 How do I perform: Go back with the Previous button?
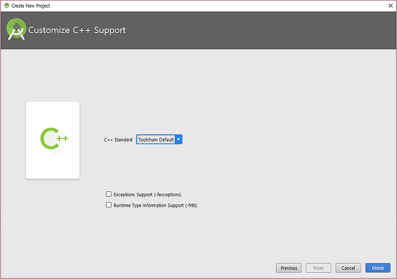pos(289,268)
